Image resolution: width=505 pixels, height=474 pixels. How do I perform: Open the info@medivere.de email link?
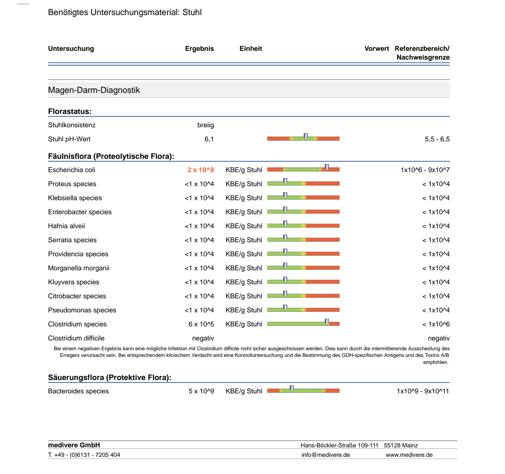tap(325, 455)
